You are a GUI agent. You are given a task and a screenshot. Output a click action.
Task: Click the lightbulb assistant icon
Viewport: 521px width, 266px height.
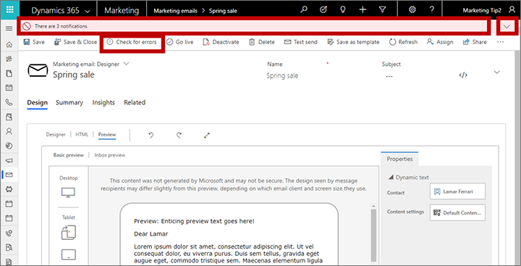(343, 10)
